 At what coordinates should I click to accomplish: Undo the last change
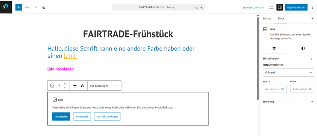coord(27,7)
